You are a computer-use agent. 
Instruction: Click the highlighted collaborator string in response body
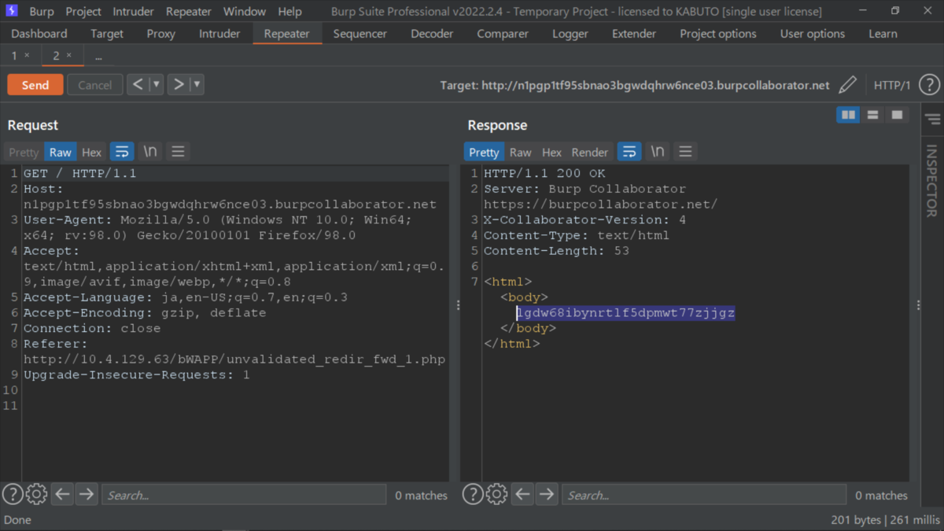click(x=625, y=313)
